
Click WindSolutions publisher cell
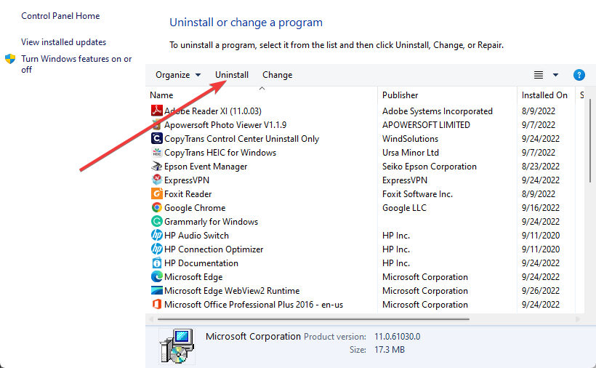coord(410,139)
